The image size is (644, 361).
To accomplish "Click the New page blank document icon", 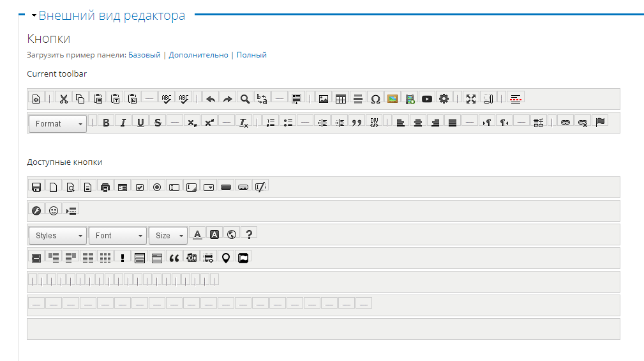I will coord(54,187).
